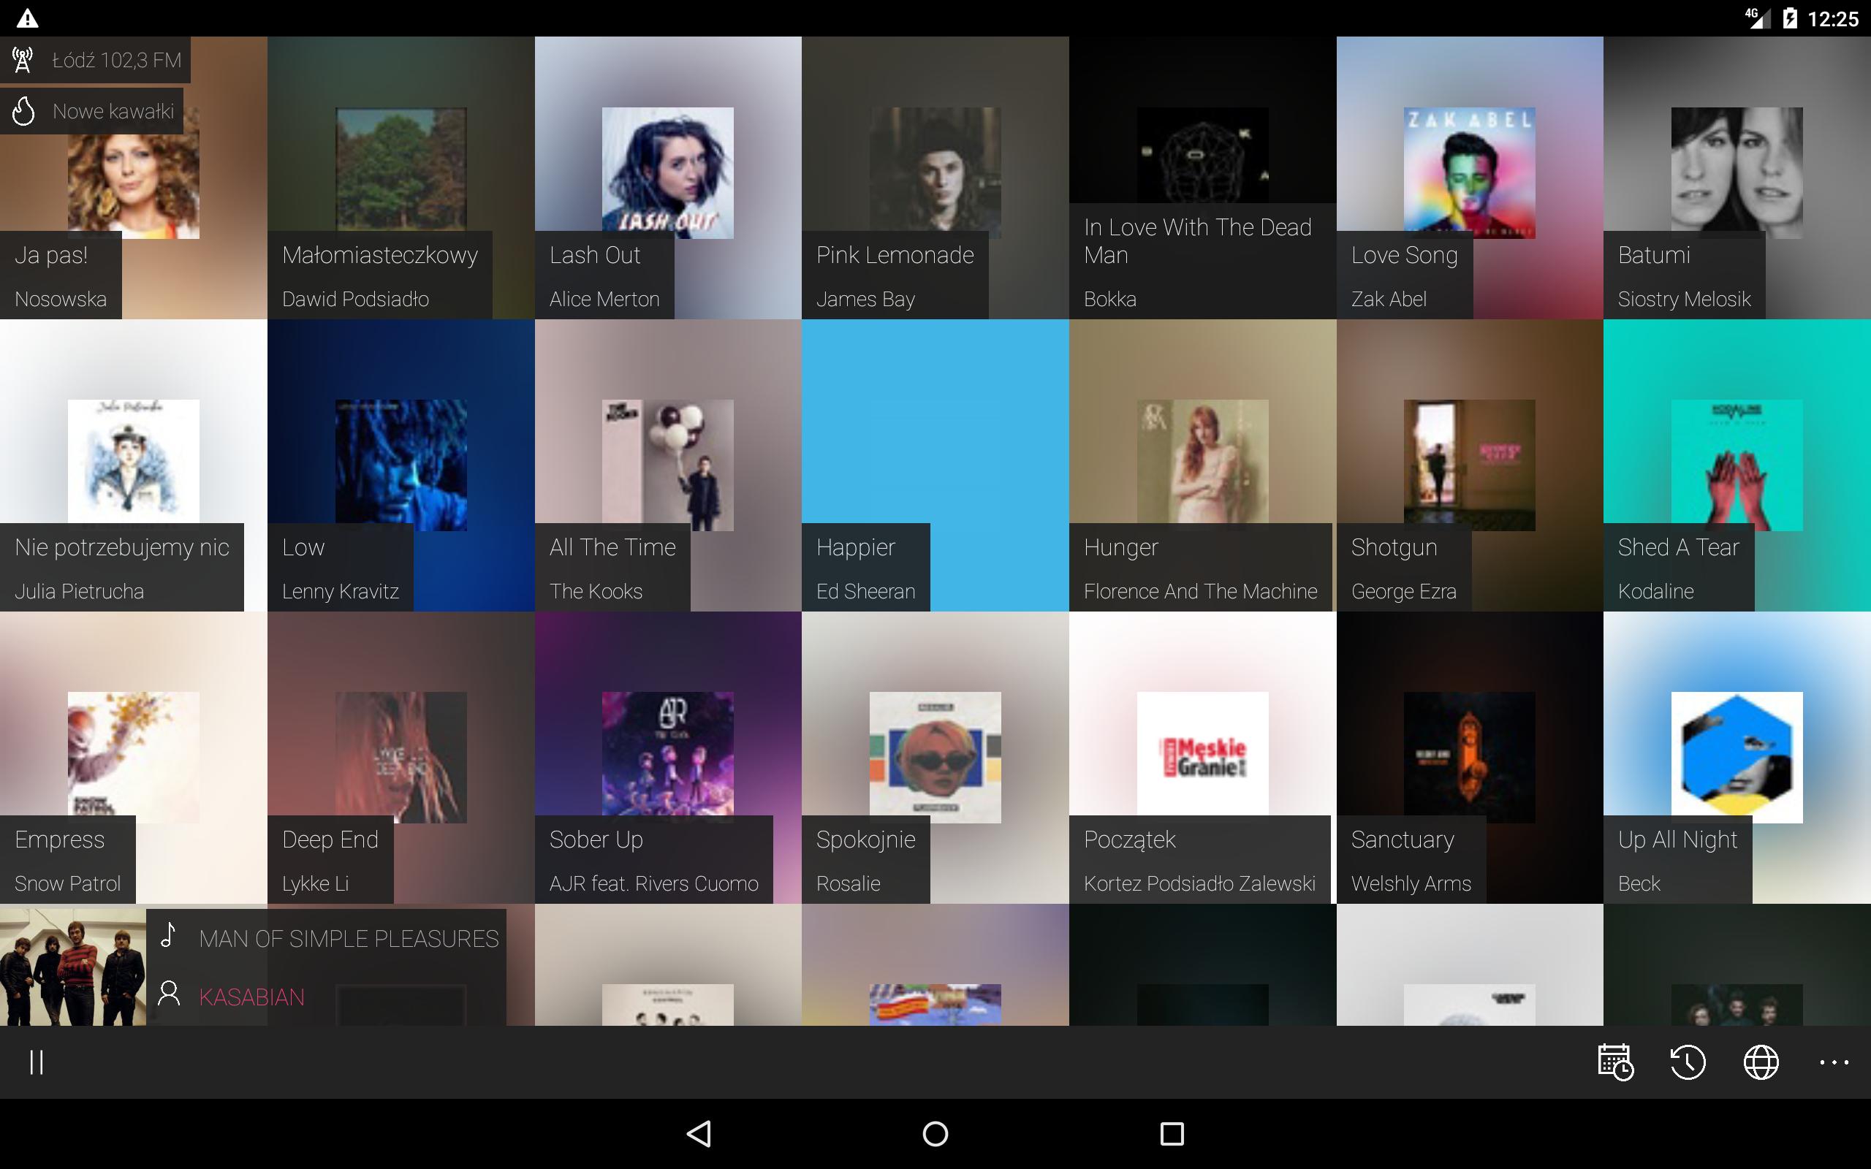The height and width of the screenshot is (1169, 1871).
Task: Open the program schedule calendar icon
Action: tap(1615, 1062)
